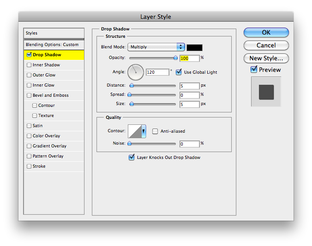This screenshot has height=246, width=312.
Task: Uncheck Layer Knocks Out Drop Shadow
Action: [x=132, y=158]
